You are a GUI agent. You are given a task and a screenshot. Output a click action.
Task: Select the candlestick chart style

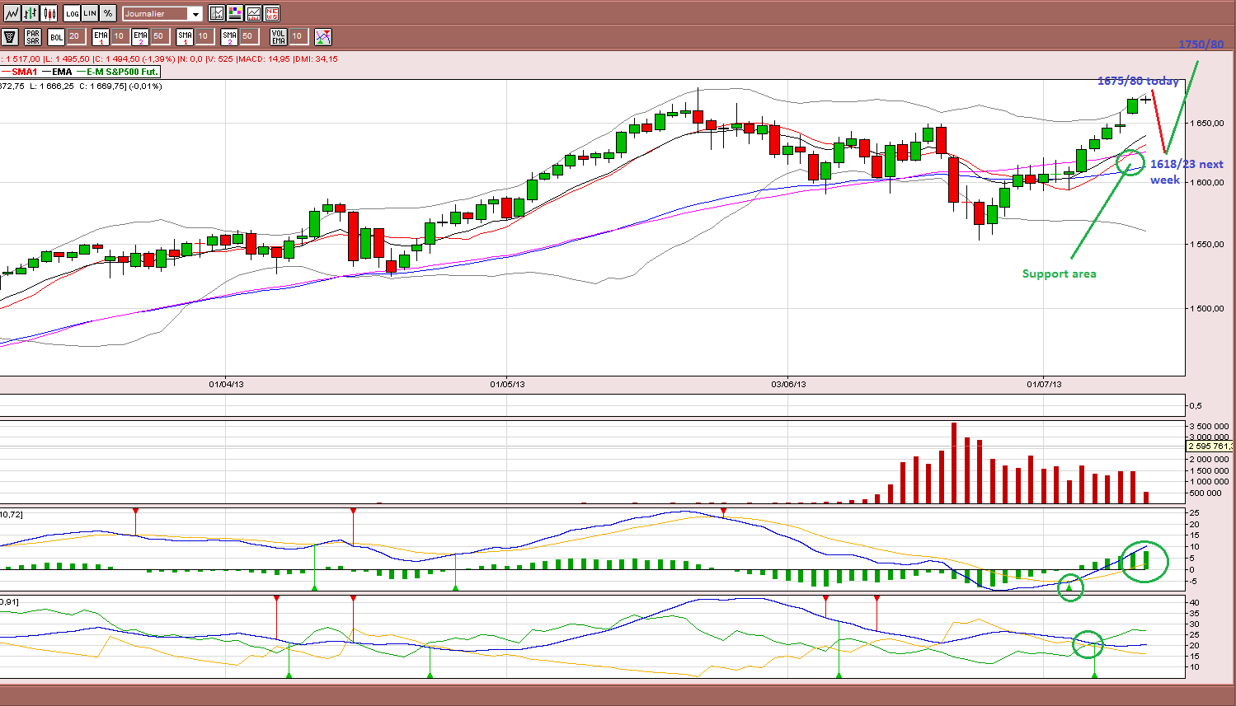point(49,13)
